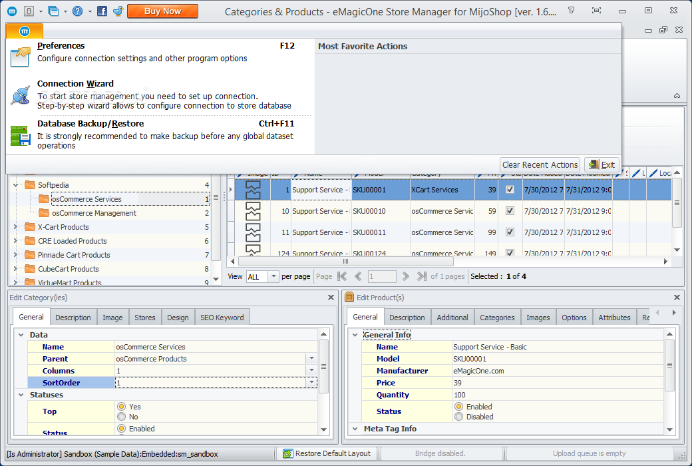Select Yes for the Top status

[121, 406]
